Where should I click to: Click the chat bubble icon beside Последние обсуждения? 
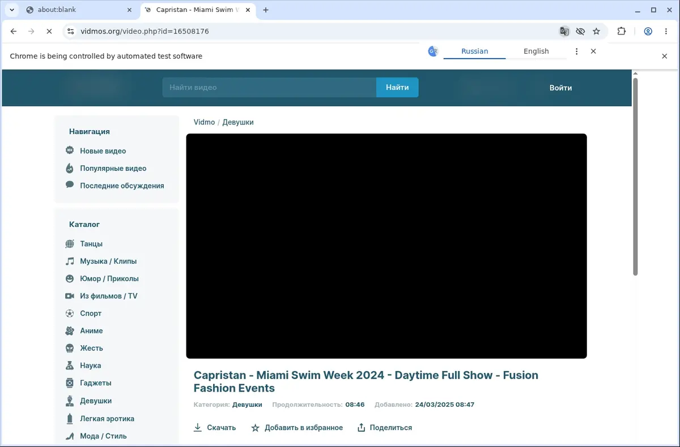70,184
